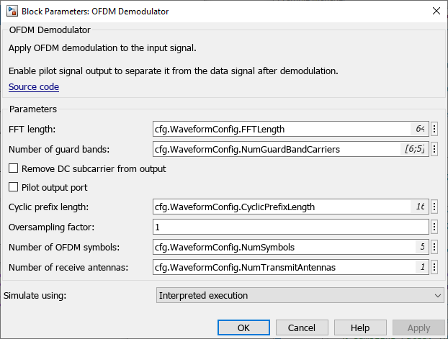
Task: Click the three-dot icon for Number of OFDM symbols
Action: (x=434, y=248)
